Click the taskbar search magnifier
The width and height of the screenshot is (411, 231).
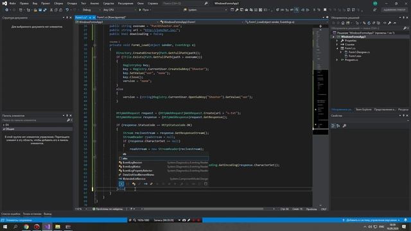tap(15, 227)
